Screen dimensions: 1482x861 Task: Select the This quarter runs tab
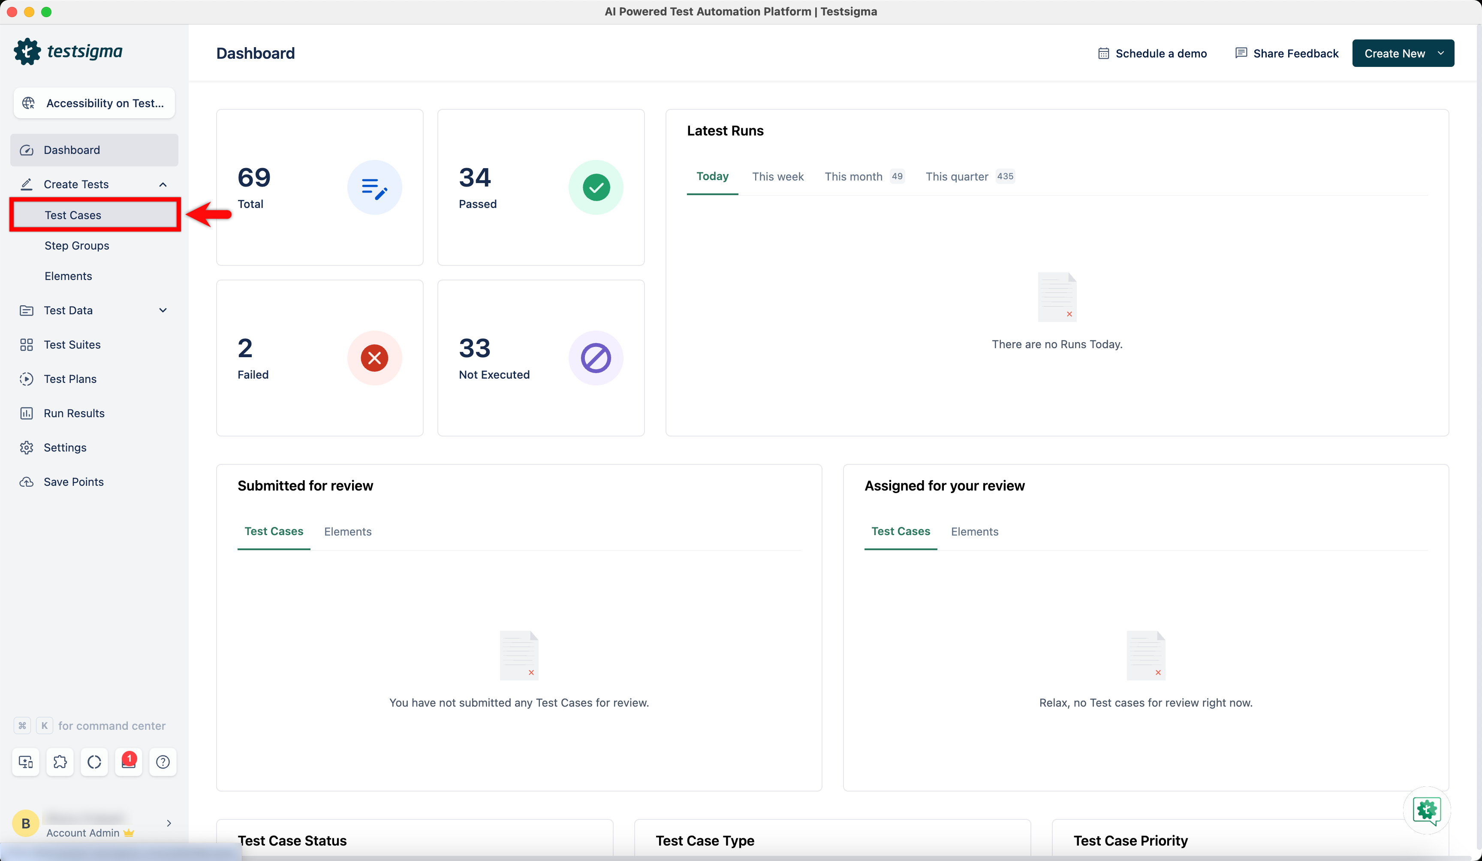(x=956, y=176)
